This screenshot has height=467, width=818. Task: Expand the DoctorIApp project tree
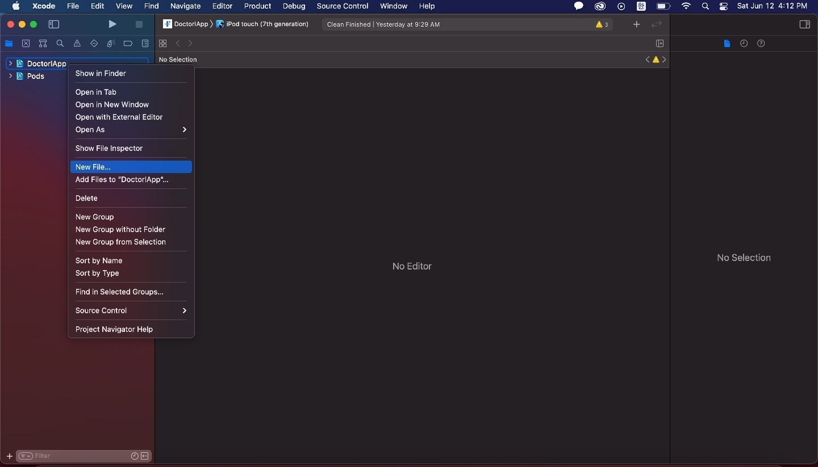coord(10,64)
